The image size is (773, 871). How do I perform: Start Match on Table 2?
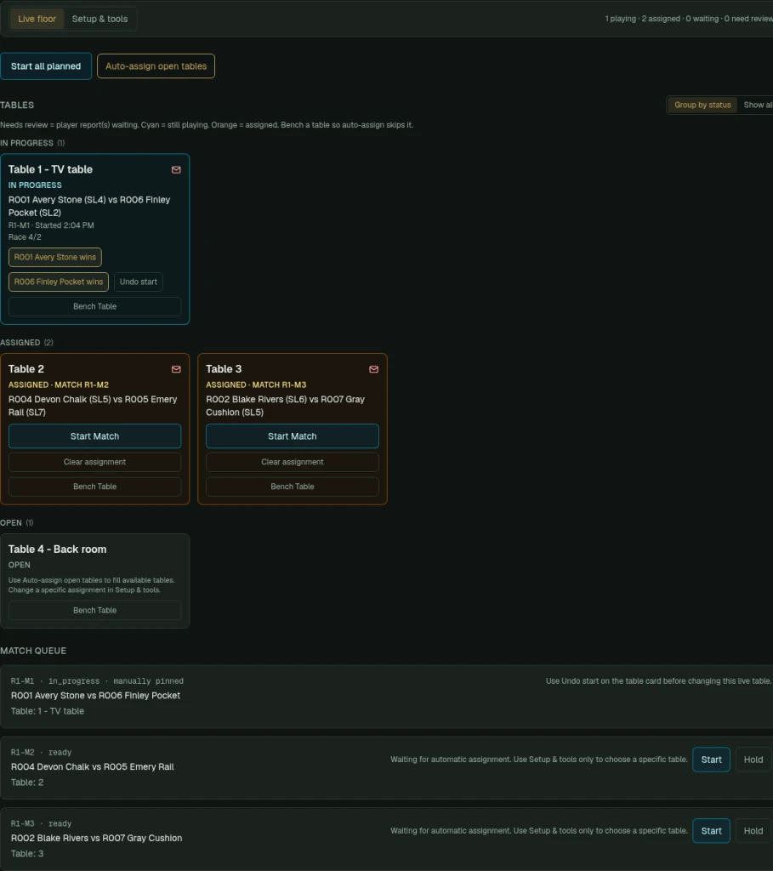[95, 436]
